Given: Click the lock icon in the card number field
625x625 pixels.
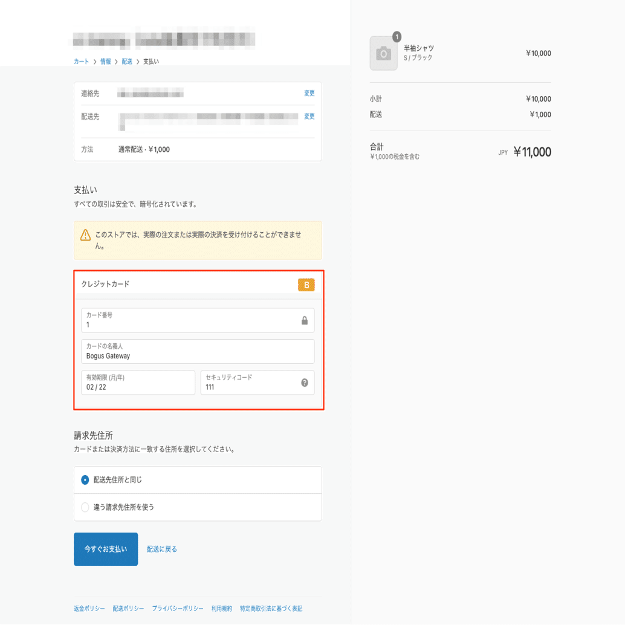Looking at the screenshot, I should click(305, 320).
